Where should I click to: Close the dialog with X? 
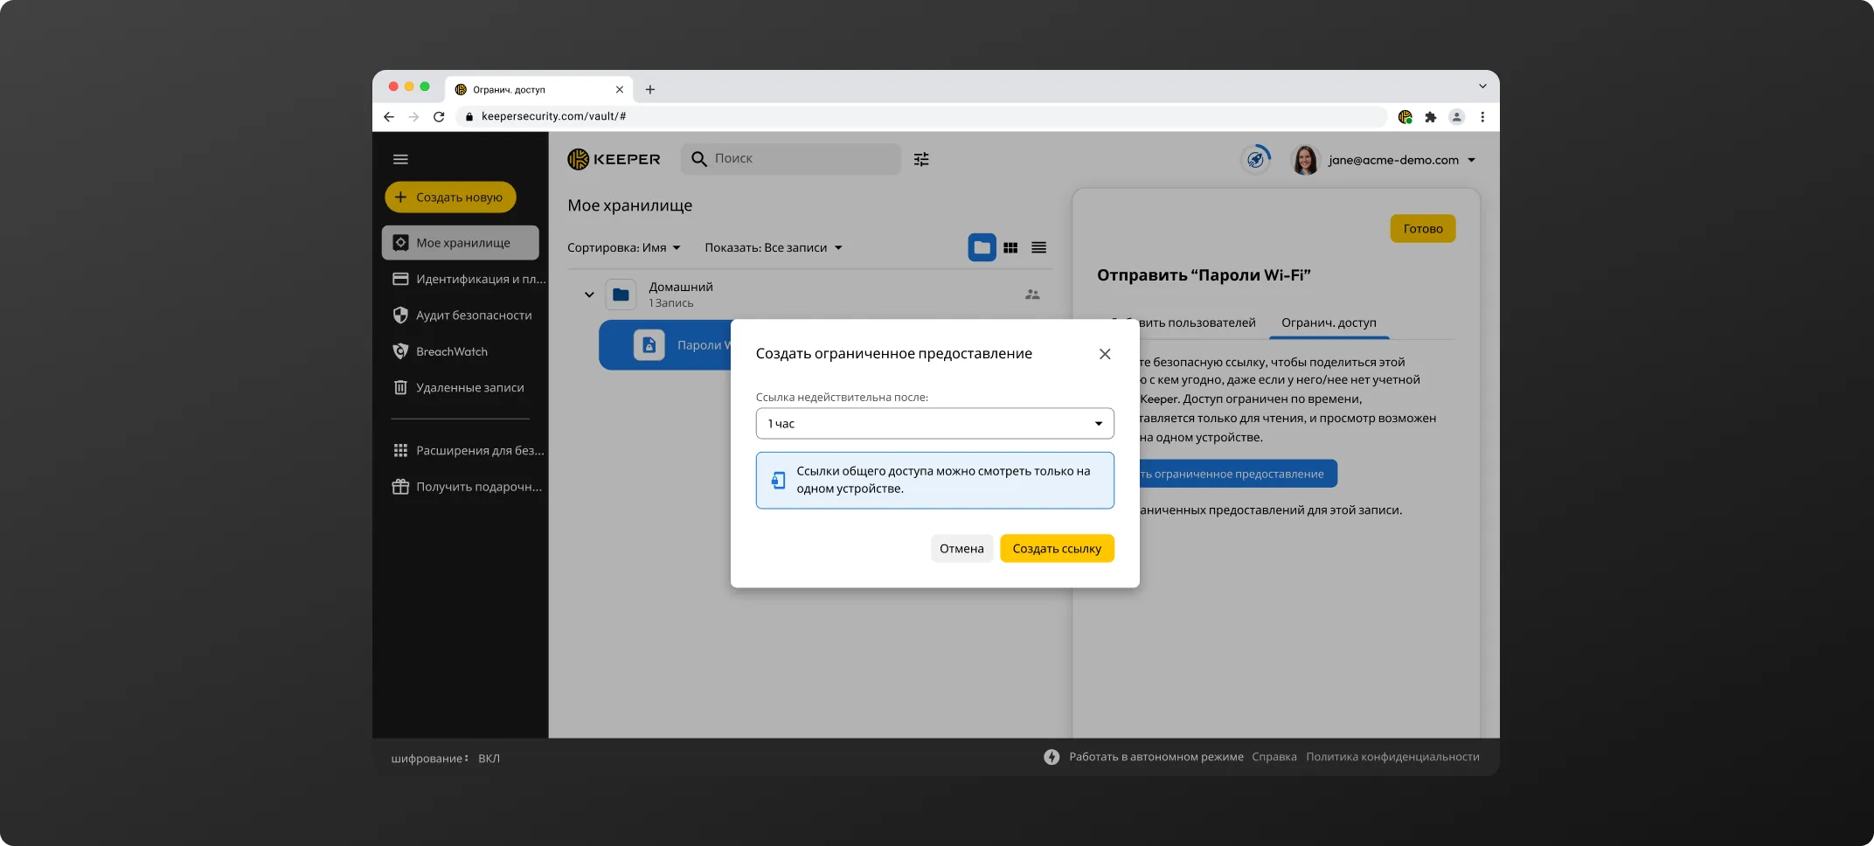coord(1105,354)
